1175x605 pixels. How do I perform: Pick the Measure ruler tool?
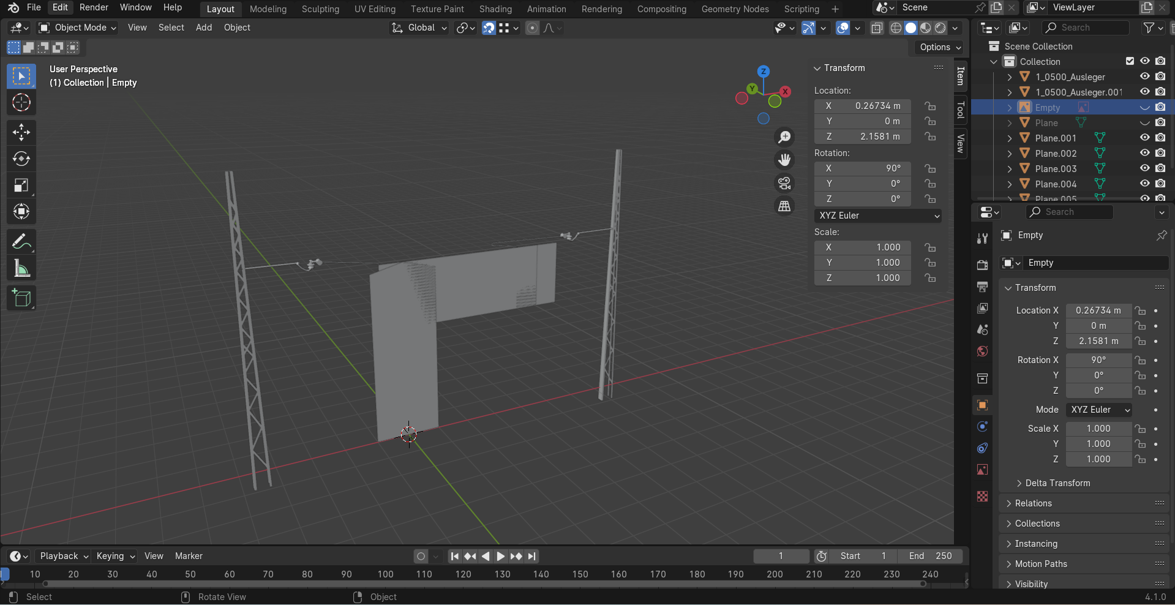pos(21,269)
